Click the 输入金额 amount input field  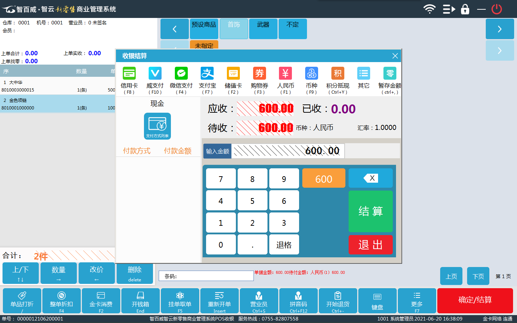point(288,151)
